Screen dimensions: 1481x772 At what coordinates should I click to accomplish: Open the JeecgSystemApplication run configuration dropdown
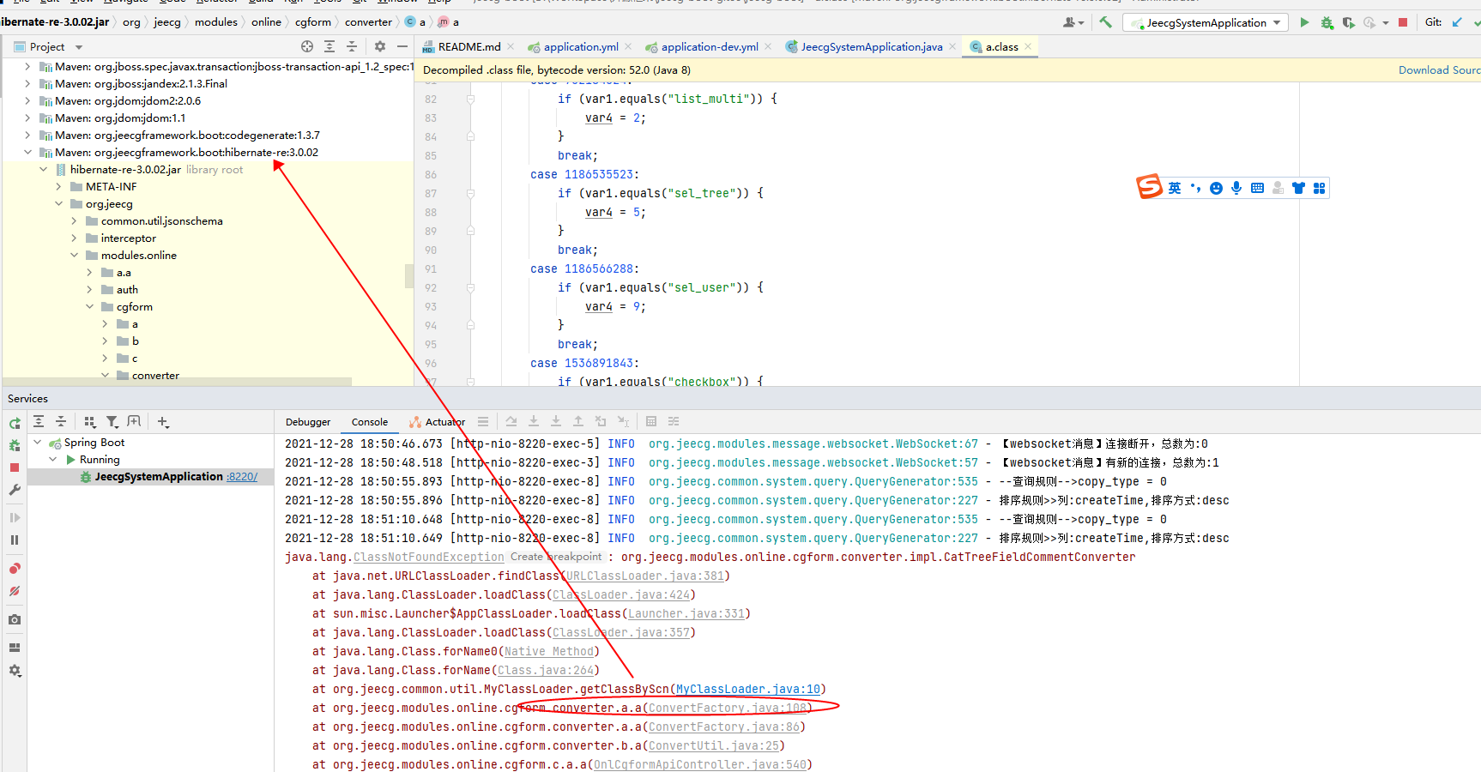(1206, 22)
